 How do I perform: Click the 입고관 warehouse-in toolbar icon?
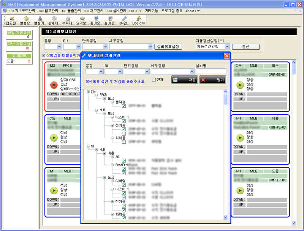click(x=12, y=20)
